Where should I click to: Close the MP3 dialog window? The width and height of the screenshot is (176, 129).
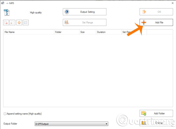pos(172,3)
